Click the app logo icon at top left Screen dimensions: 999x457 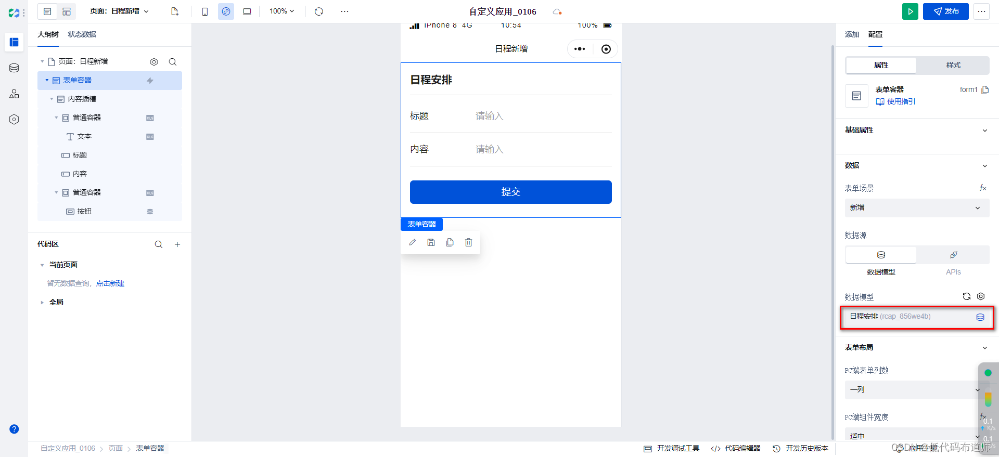[x=14, y=12]
